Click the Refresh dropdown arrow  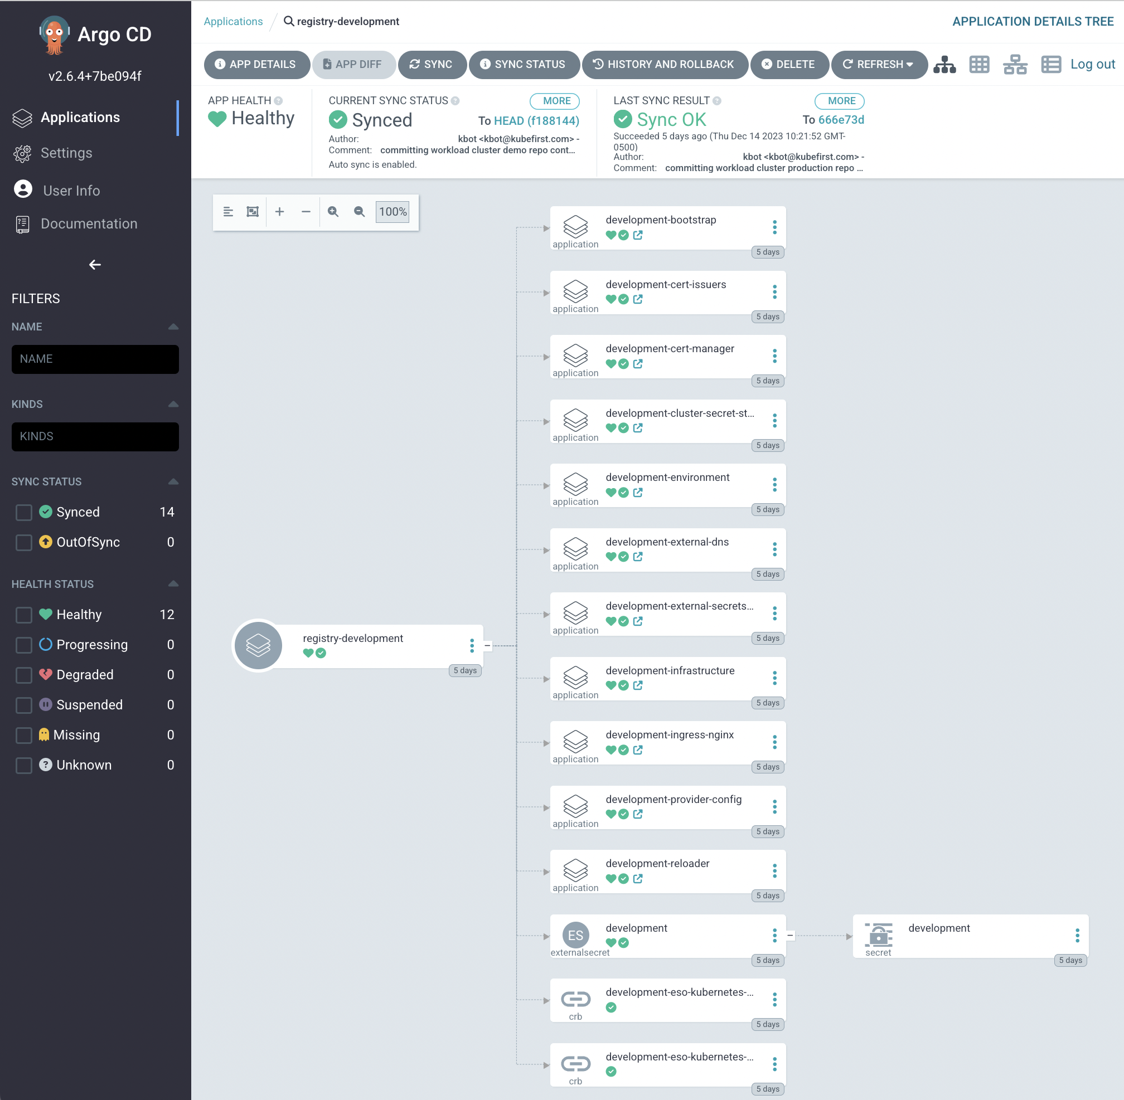tap(912, 64)
